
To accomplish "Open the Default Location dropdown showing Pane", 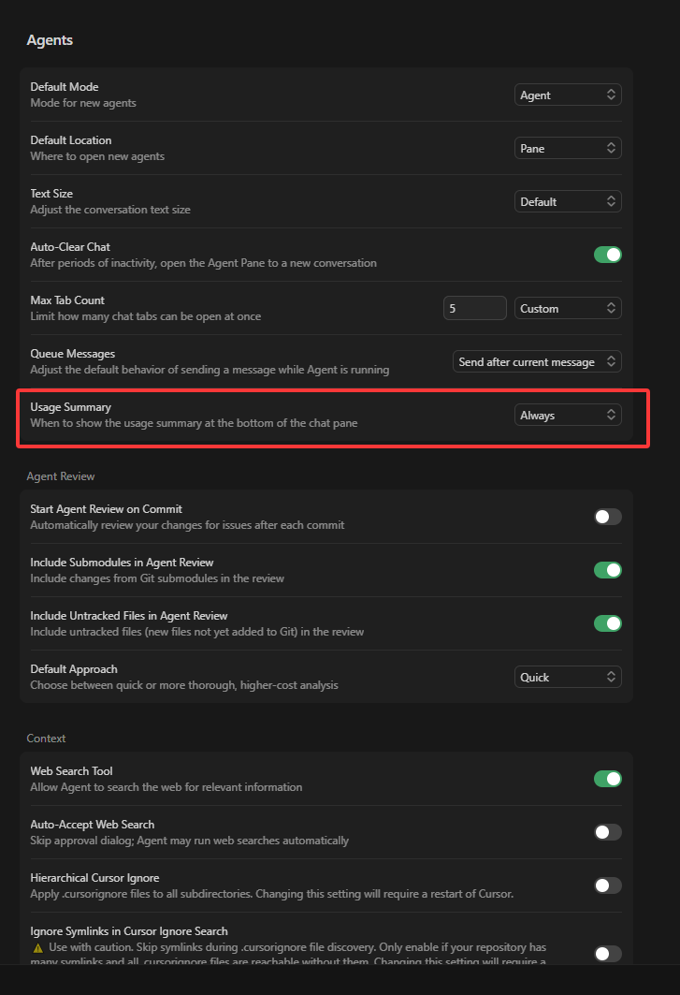I will point(568,148).
